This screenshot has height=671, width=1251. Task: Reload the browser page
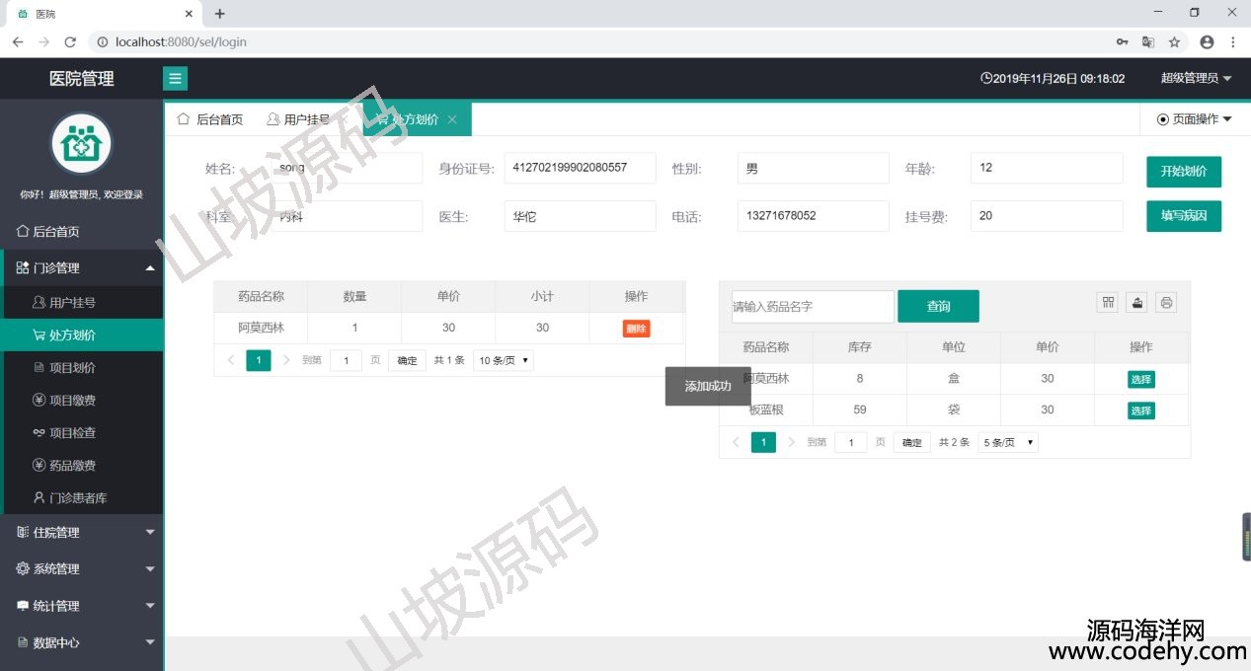[70, 42]
